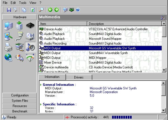The height and width of the screenshot is (120, 168).
Task: Click the music note icon in Multimedia header
Action: pos(163,18)
